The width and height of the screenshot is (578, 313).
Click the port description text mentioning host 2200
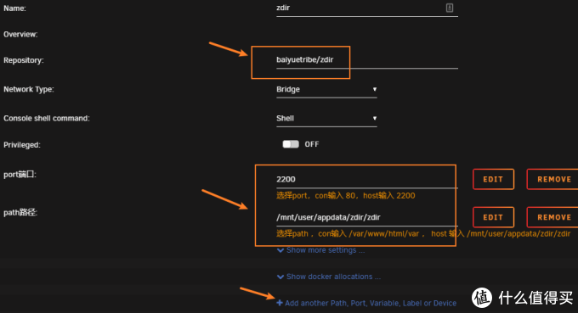pyautogui.click(x=346, y=196)
